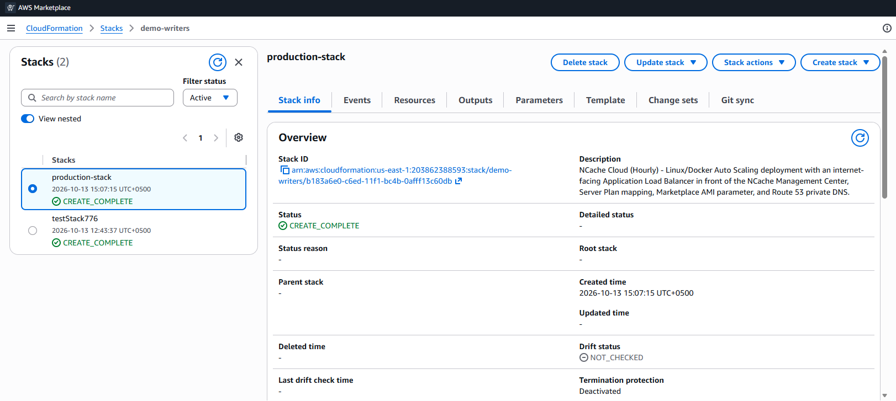Click the production-stack name in list
Image resolution: width=896 pixels, height=401 pixels.
coord(82,177)
